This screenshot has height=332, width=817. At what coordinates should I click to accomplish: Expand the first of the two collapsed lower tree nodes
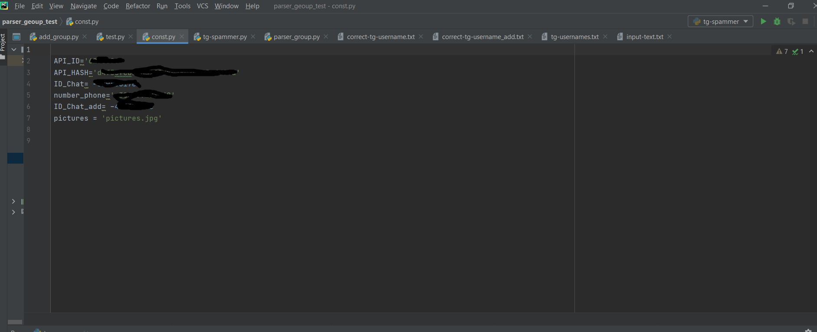point(13,201)
